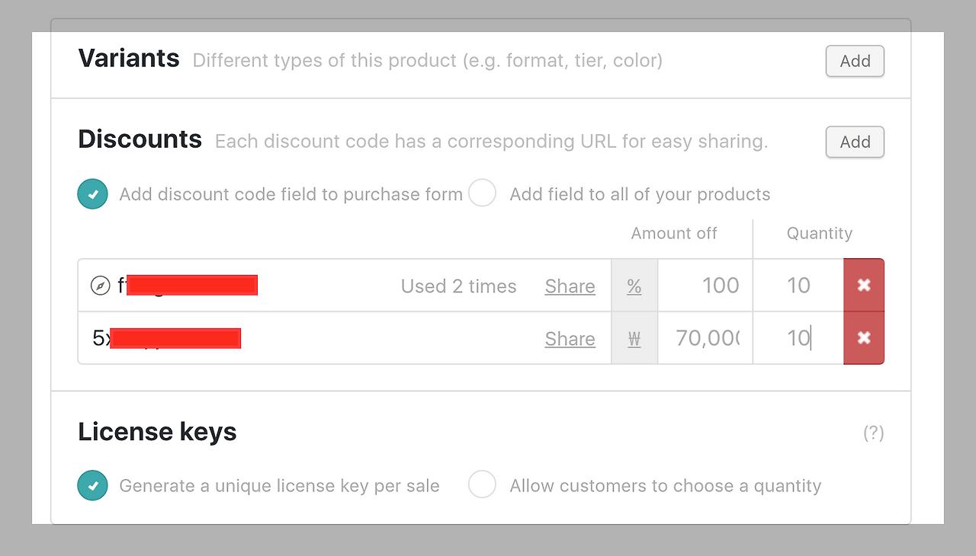Image resolution: width=976 pixels, height=556 pixels.
Task: Enable Allow customers to choose a quantity
Action: pos(482,484)
